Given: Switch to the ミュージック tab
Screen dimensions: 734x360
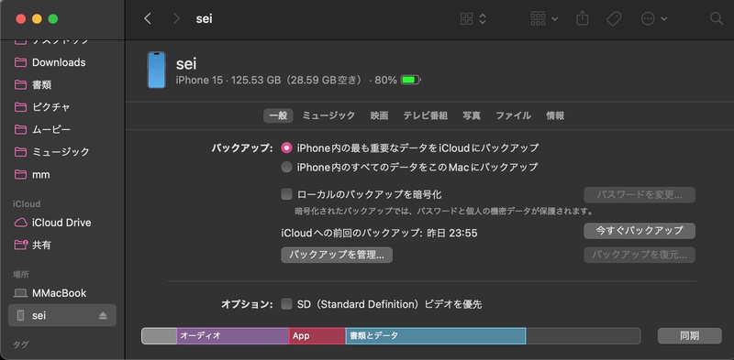Looking at the screenshot, I should [x=328, y=115].
